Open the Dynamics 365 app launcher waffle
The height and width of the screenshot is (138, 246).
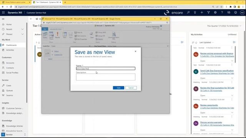tap(3, 13)
